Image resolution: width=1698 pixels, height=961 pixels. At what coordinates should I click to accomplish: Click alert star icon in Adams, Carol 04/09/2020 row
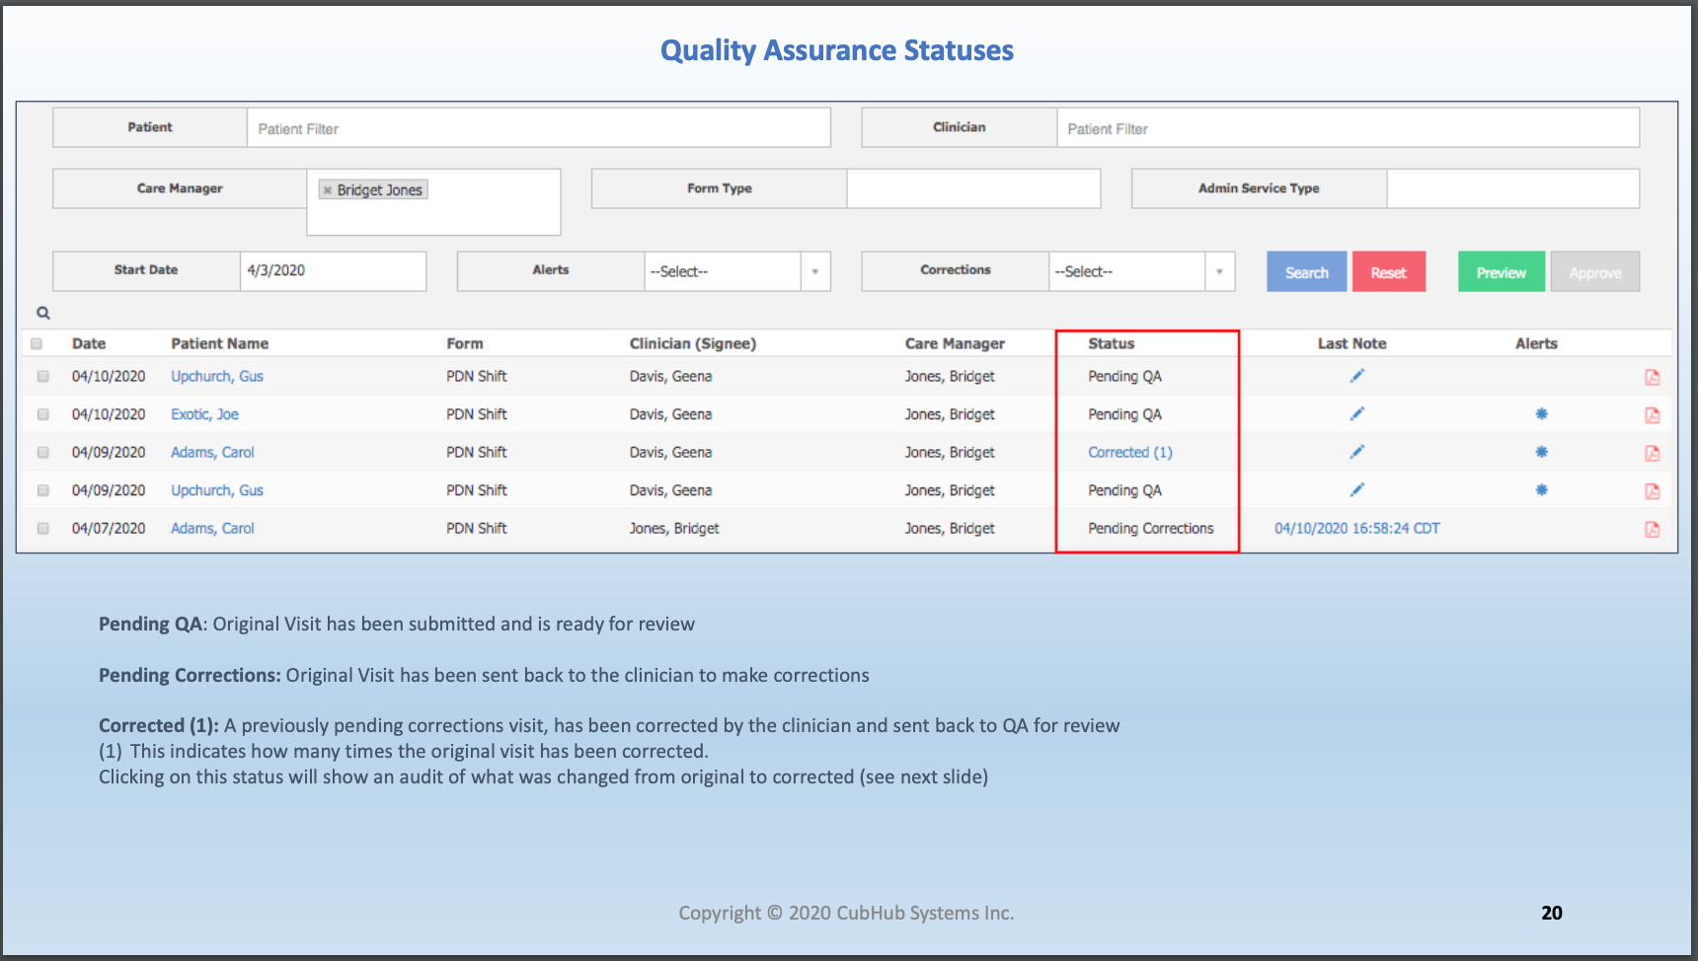click(1541, 452)
